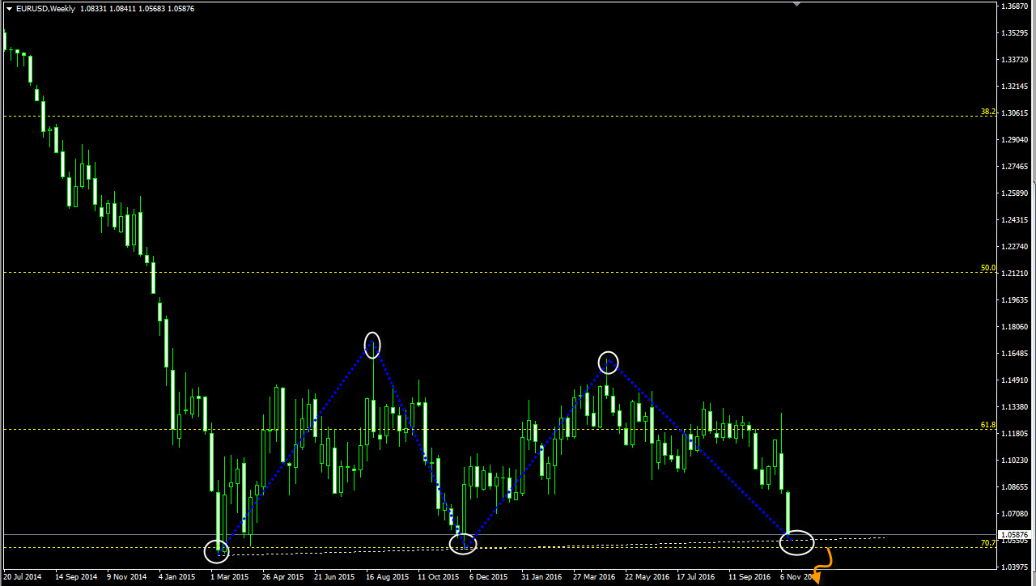The image size is (1036, 586).
Task: Click the chart shift triangle marker at top
Action: [796, 4]
